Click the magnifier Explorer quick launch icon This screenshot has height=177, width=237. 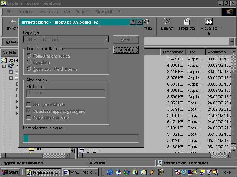click(x=135, y=172)
